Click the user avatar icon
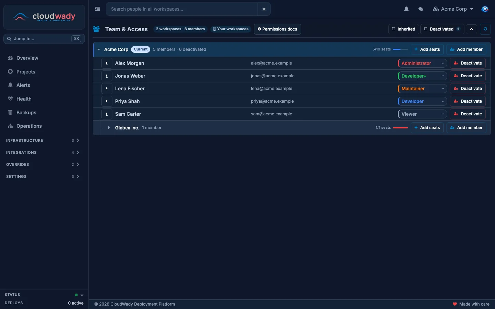Screen dimensions: 495x309 point(485,9)
